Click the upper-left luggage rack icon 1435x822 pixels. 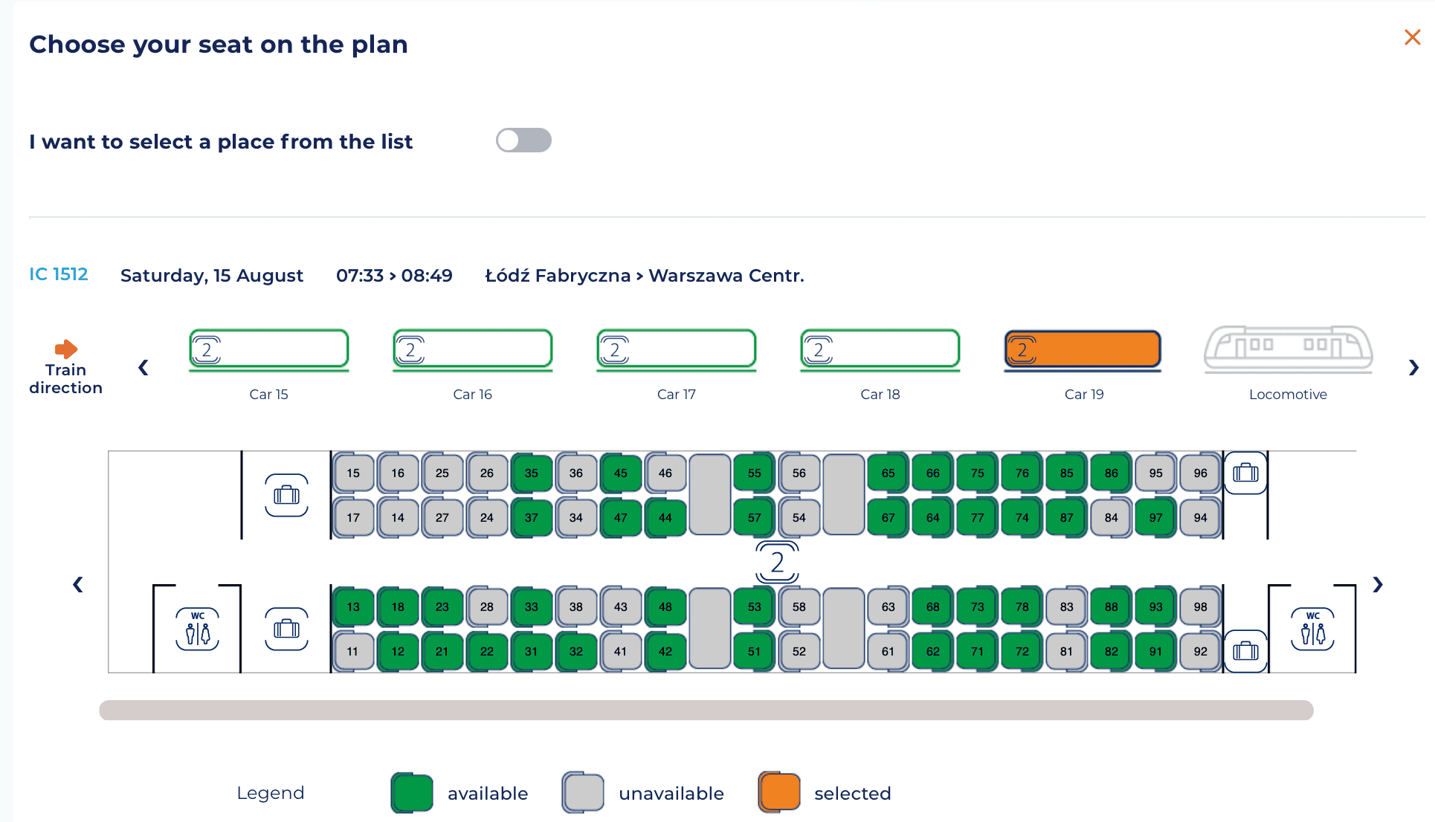point(286,495)
